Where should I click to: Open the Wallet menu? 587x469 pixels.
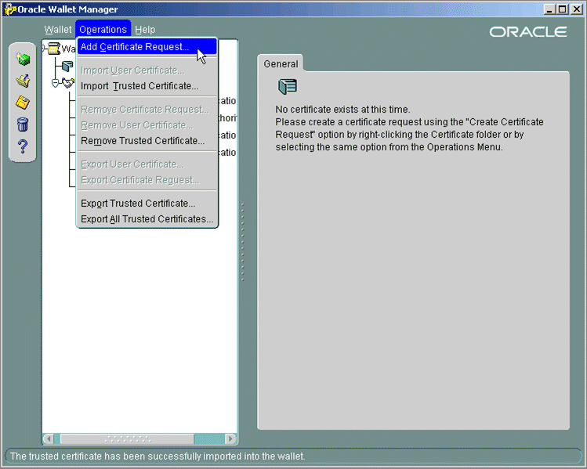pos(58,30)
